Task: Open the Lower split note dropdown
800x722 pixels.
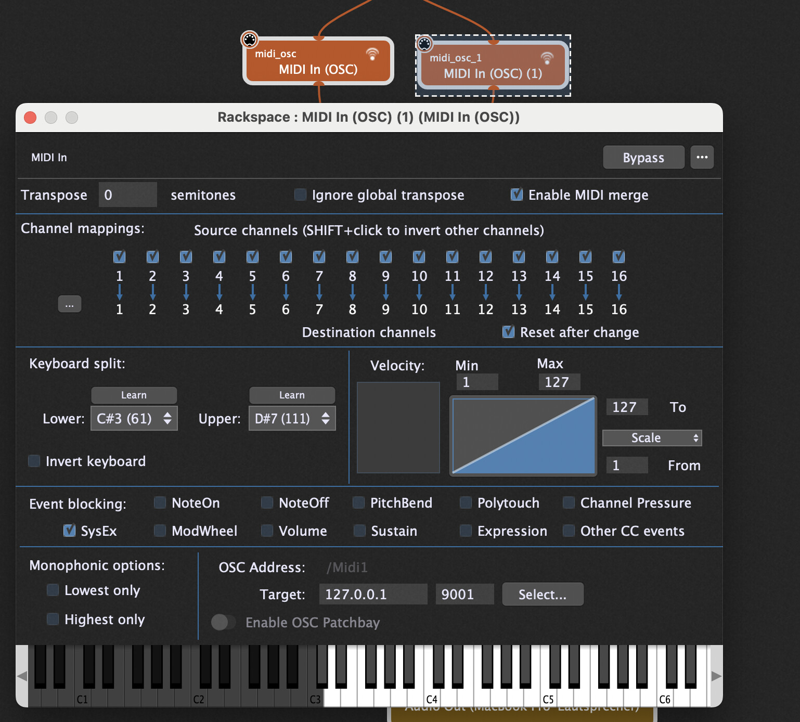Action: pyautogui.click(x=134, y=419)
